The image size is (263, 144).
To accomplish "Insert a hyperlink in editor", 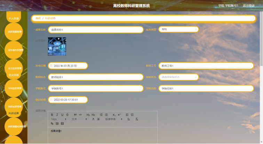I will [x=52, y=123].
